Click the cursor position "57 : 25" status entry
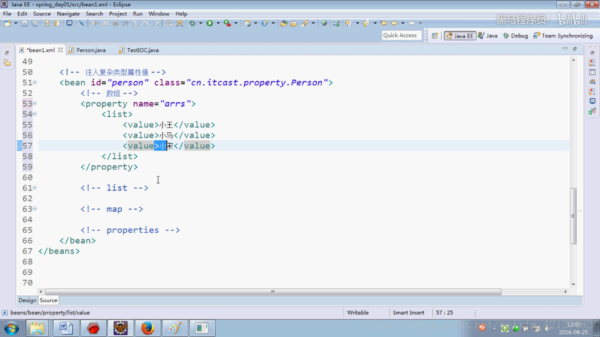 pos(444,313)
